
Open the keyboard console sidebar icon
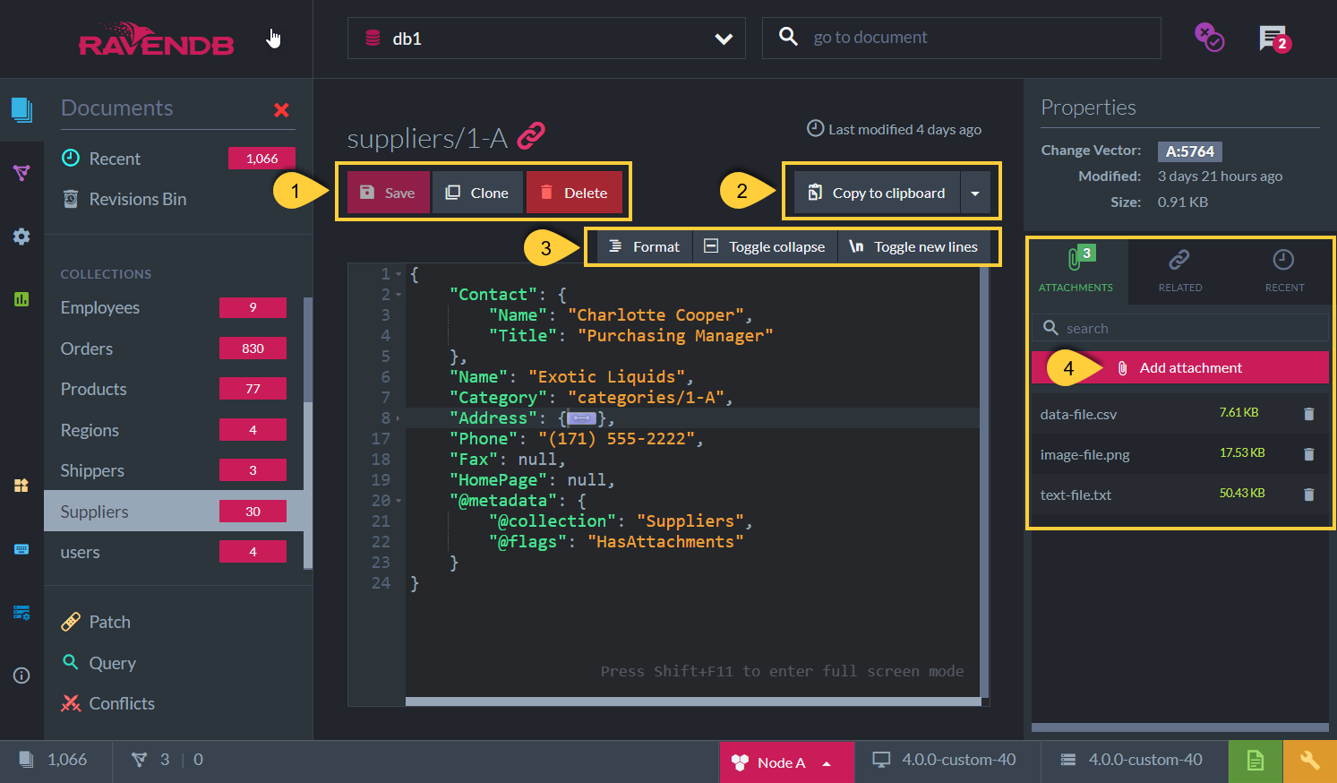coord(21,549)
